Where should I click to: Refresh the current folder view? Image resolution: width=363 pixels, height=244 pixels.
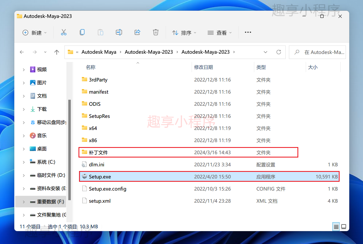tap(279, 52)
